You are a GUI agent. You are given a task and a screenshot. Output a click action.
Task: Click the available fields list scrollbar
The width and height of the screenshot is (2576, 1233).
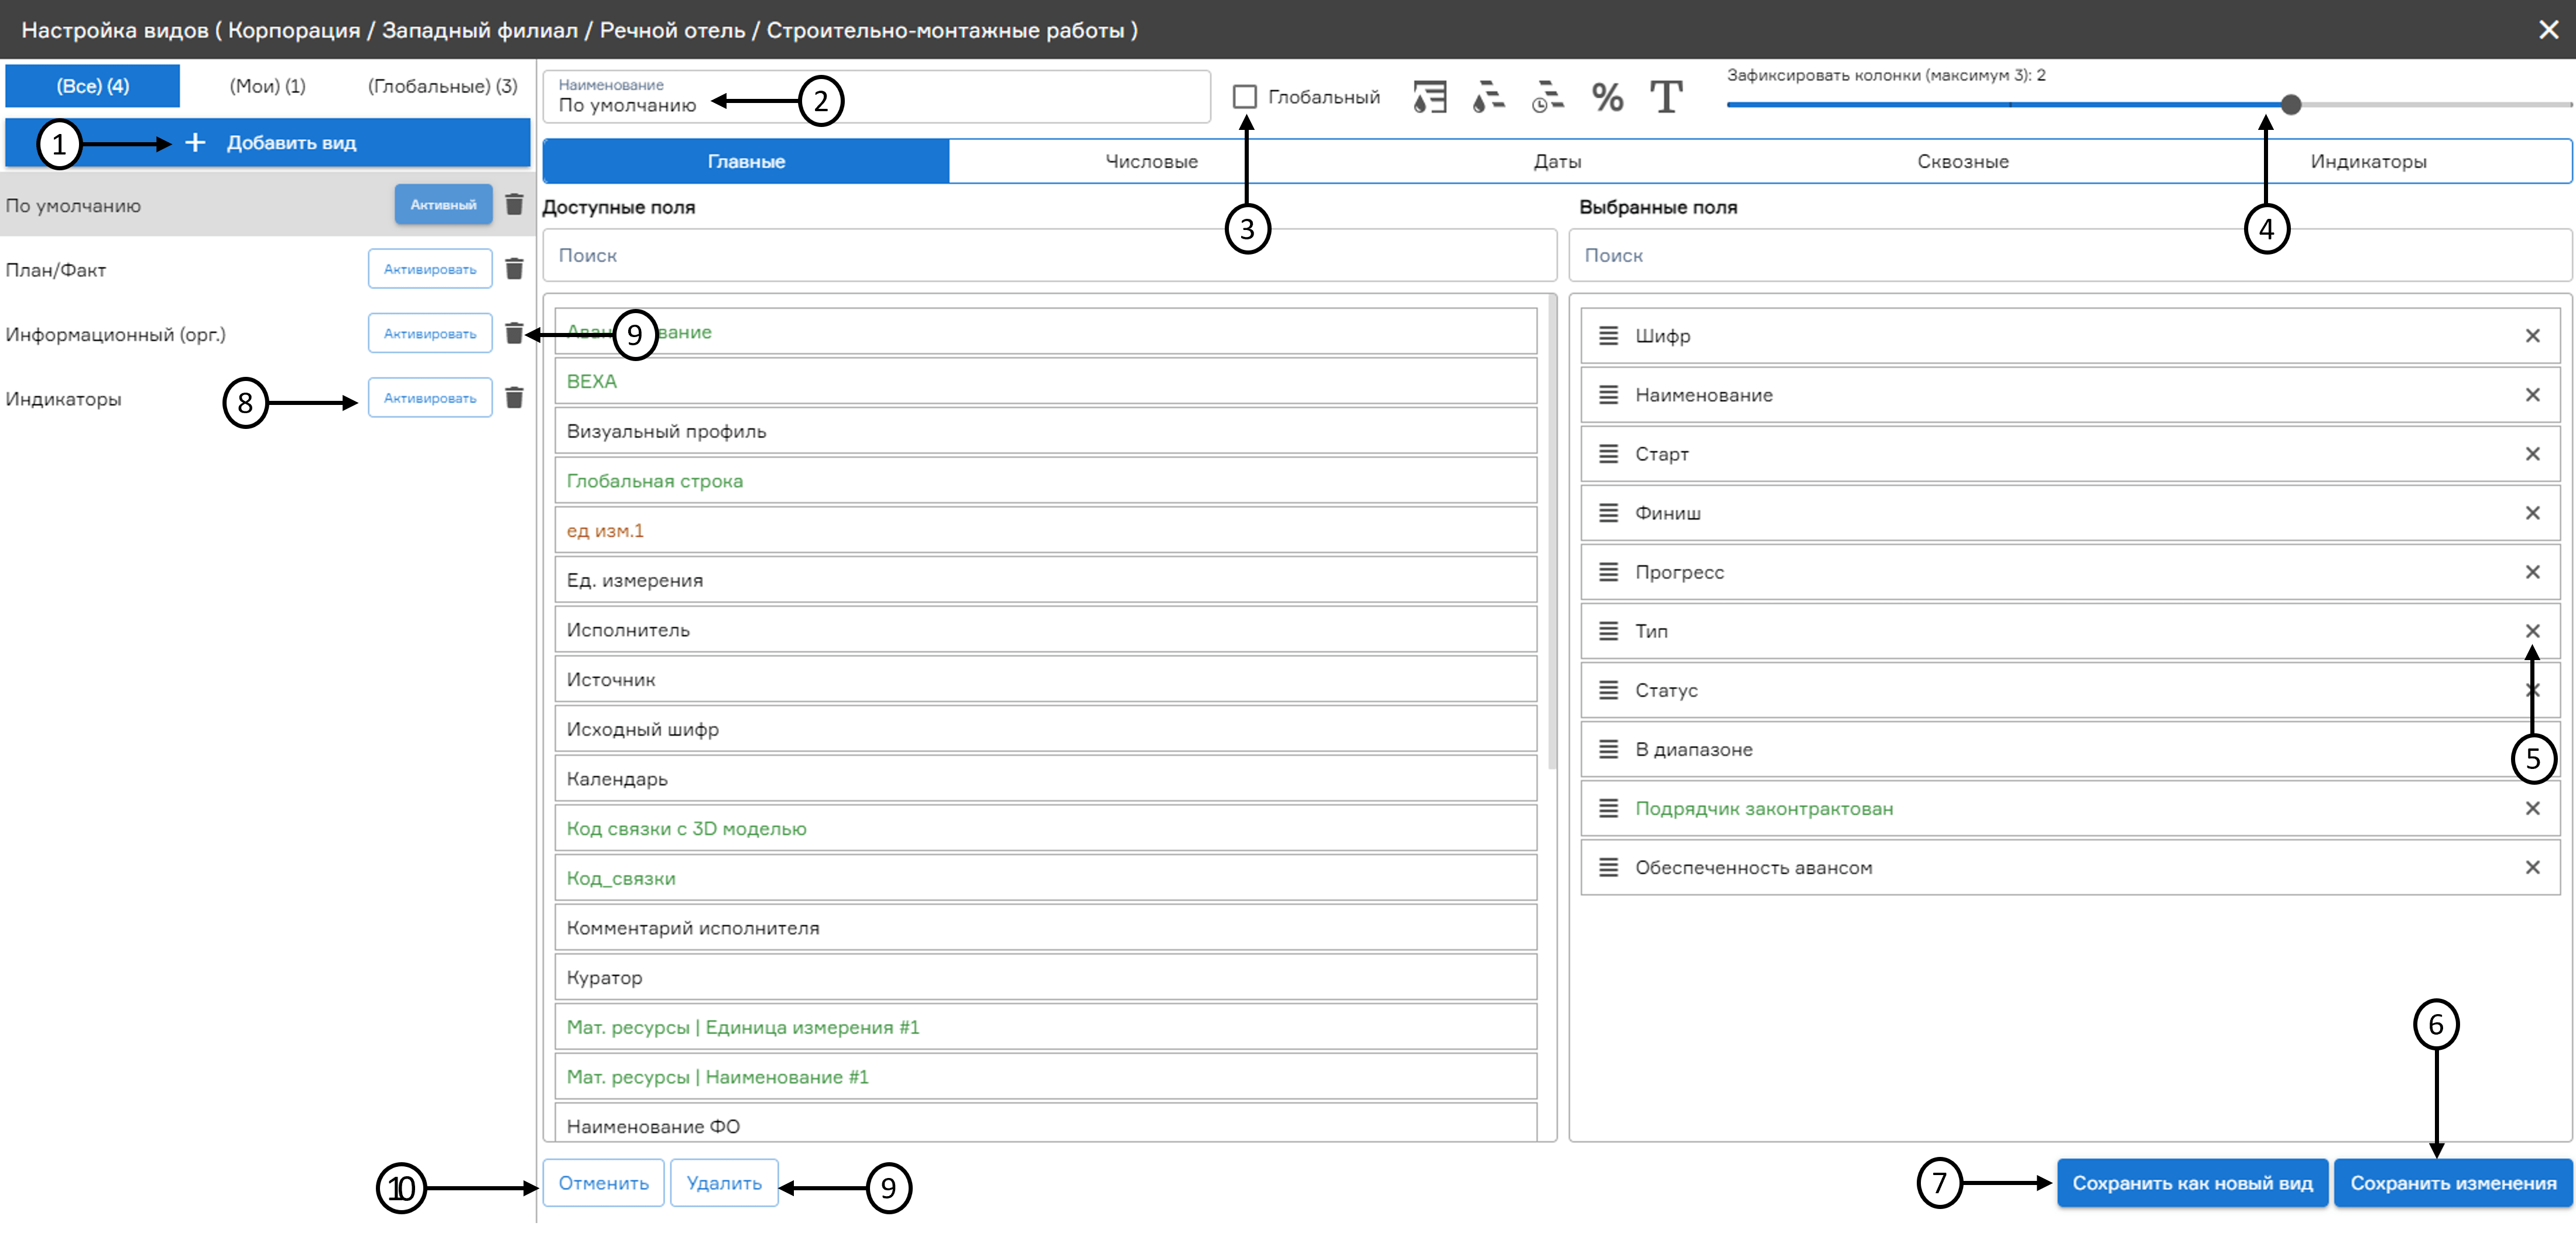pos(1552,533)
